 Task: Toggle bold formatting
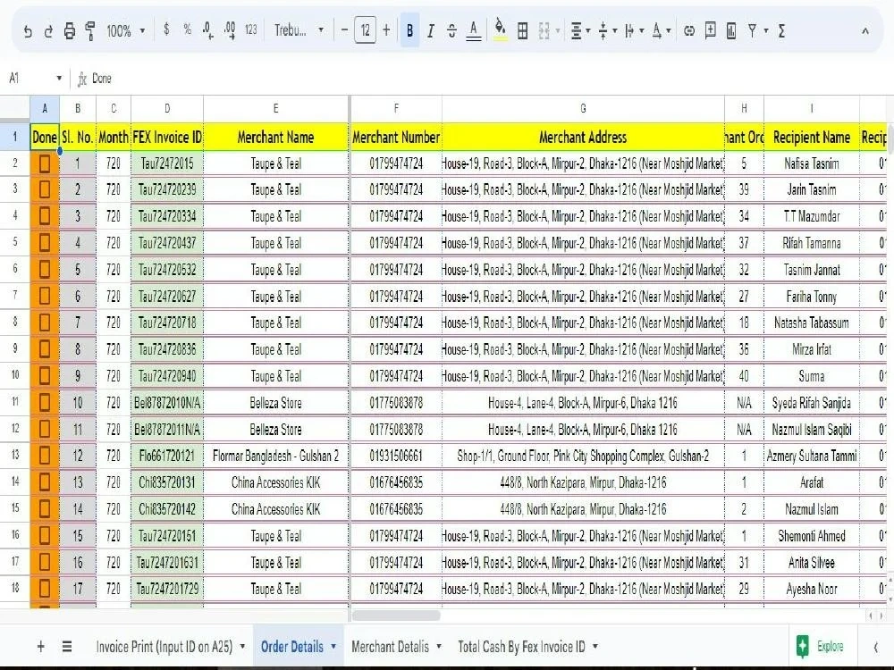410,30
